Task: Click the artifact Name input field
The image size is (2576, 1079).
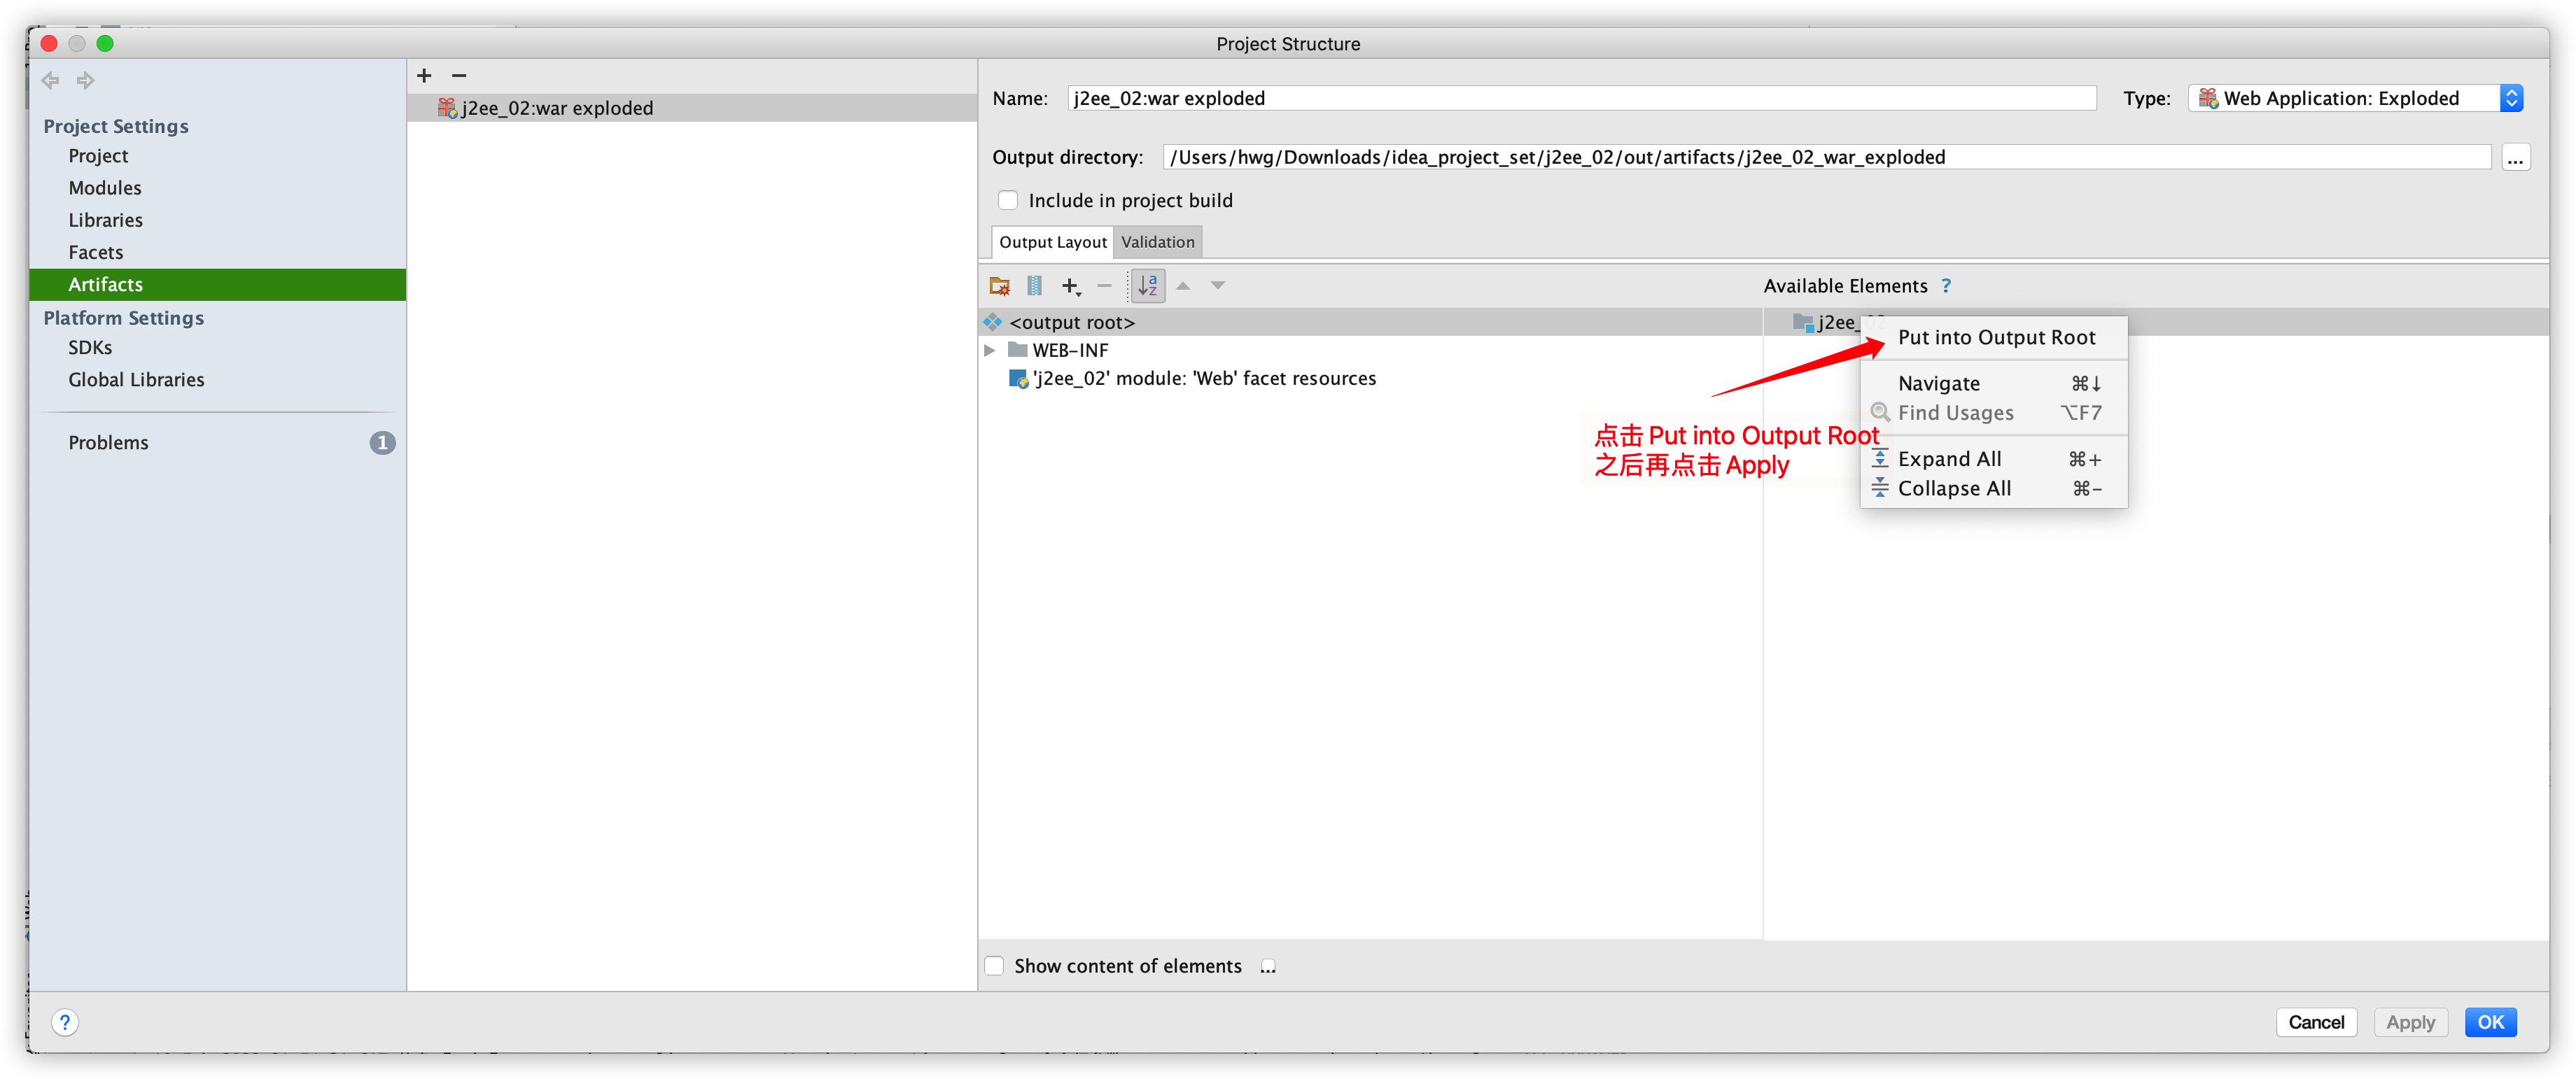Action: [x=1580, y=98]
